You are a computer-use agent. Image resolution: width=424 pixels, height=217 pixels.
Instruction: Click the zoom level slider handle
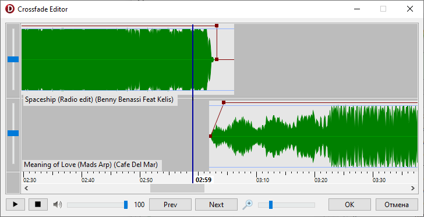tap(271, 205)
